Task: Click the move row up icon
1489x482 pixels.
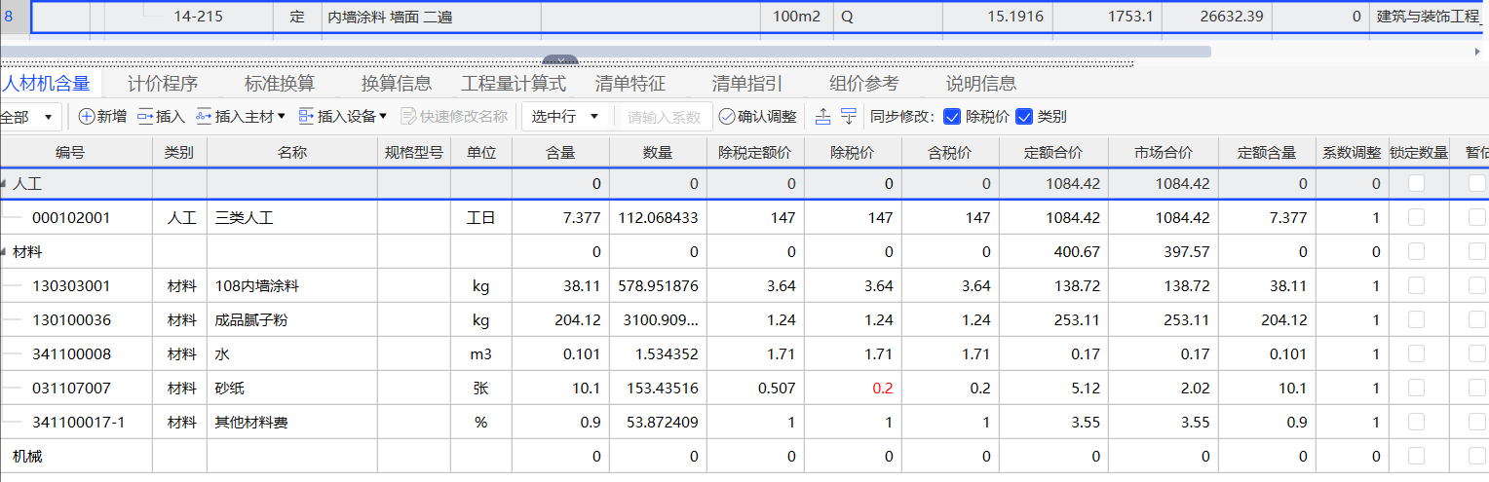Action: tap(822, 117)
